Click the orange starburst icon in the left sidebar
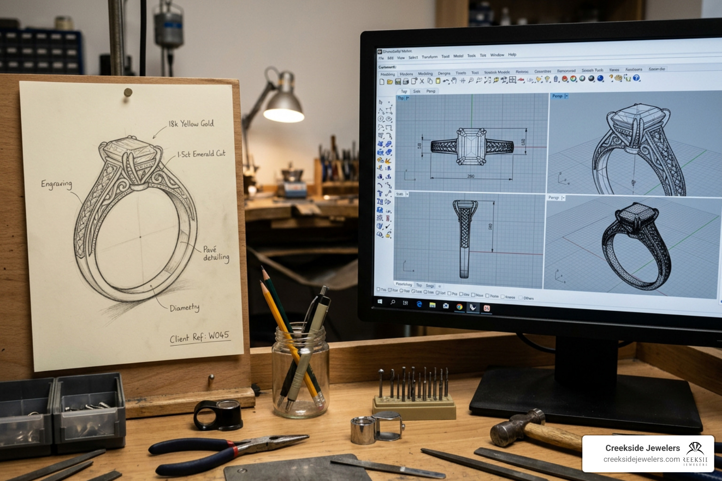The height and width of the screenshot is (481, 722). tap(388, 161)
